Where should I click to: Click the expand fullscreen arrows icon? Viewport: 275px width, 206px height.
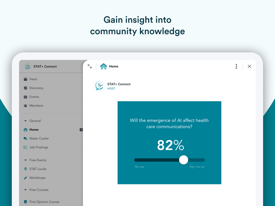(x=90, y=66)
